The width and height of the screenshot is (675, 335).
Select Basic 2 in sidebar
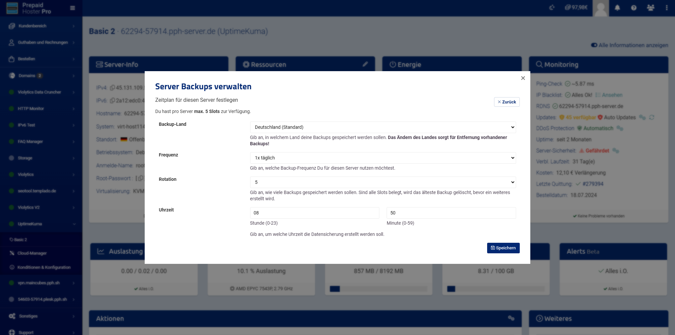click(41, 239)
